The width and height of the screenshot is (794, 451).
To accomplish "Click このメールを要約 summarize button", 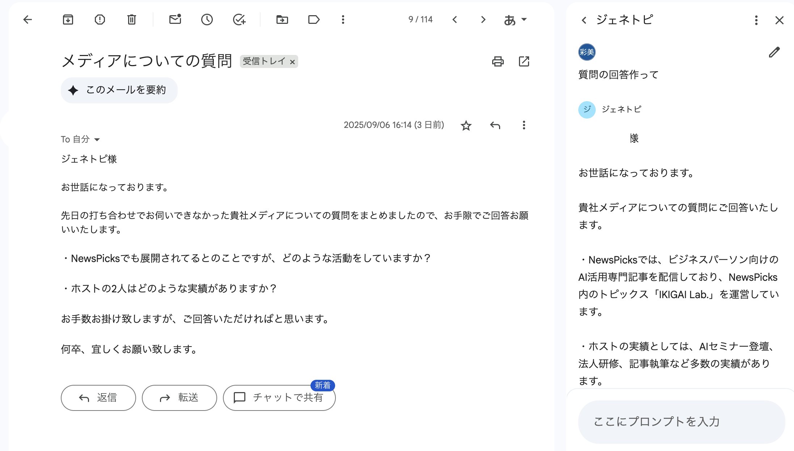I will tap(119, 90).
